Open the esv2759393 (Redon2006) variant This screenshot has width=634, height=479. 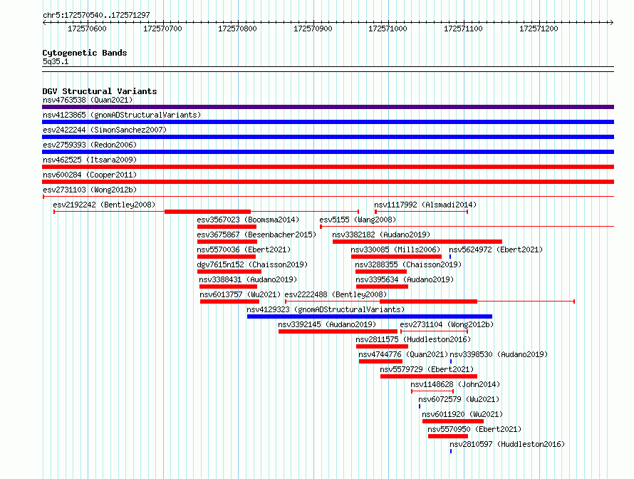[90, 145]
